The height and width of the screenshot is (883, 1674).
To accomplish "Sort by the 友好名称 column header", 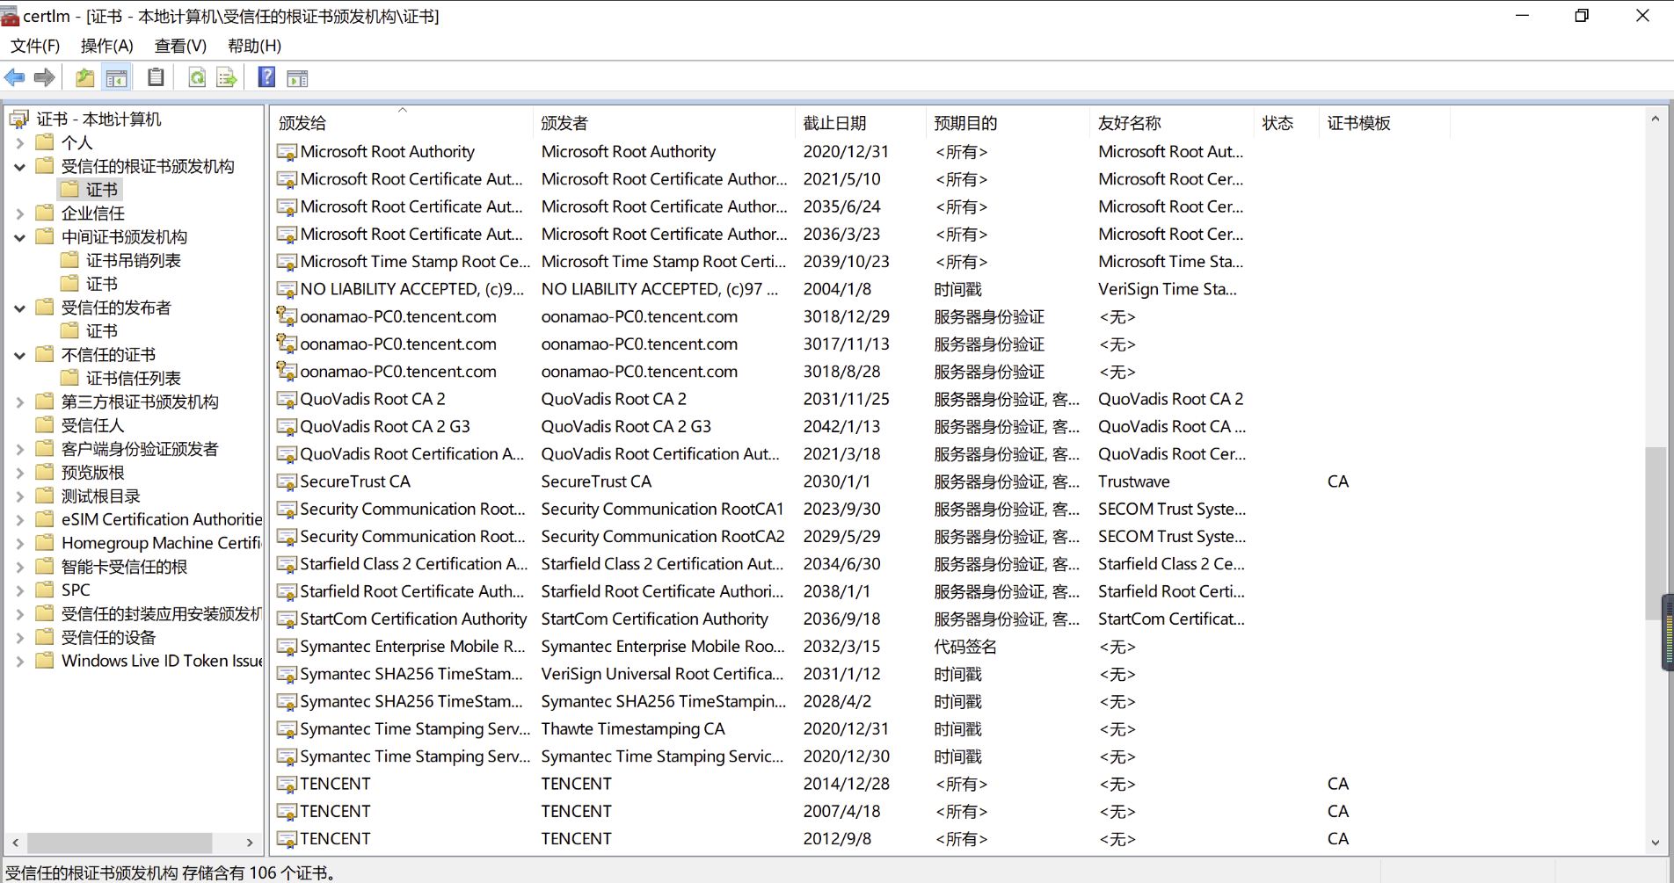I will click(x=1172, y=123).
